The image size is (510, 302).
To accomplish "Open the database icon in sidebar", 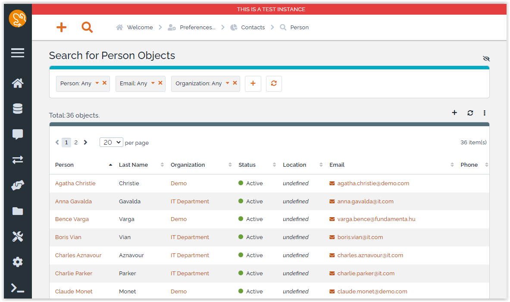I will [18, 109].
